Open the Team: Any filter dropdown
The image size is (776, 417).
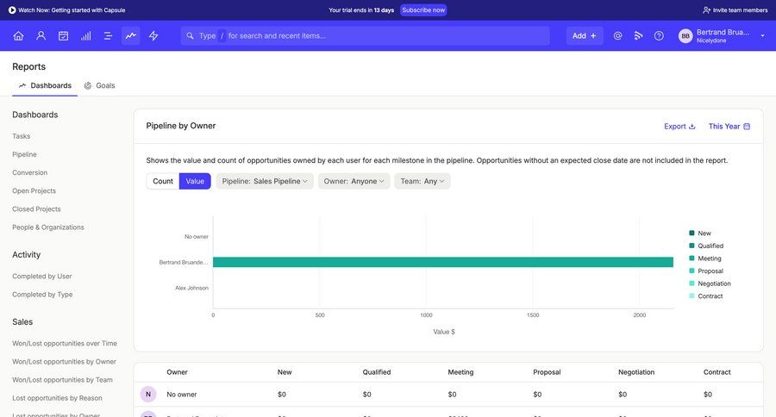(x=422, y=181)
